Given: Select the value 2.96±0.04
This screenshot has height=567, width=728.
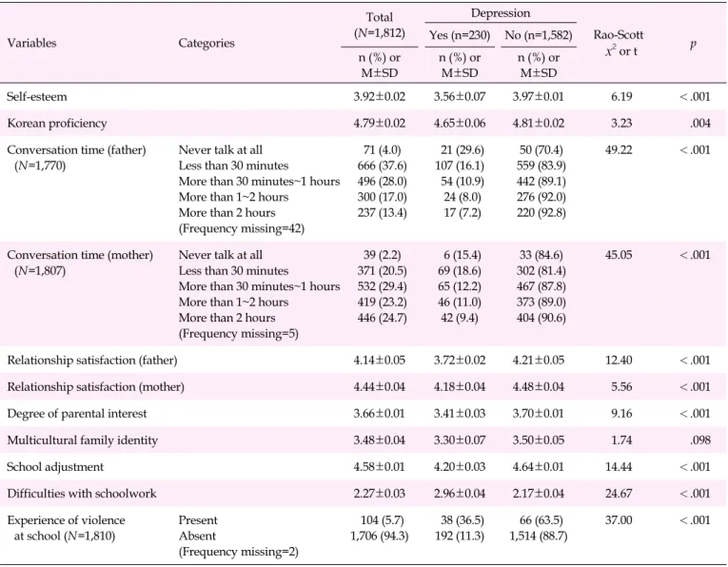Looking at the screenshot, I should 460,493.
